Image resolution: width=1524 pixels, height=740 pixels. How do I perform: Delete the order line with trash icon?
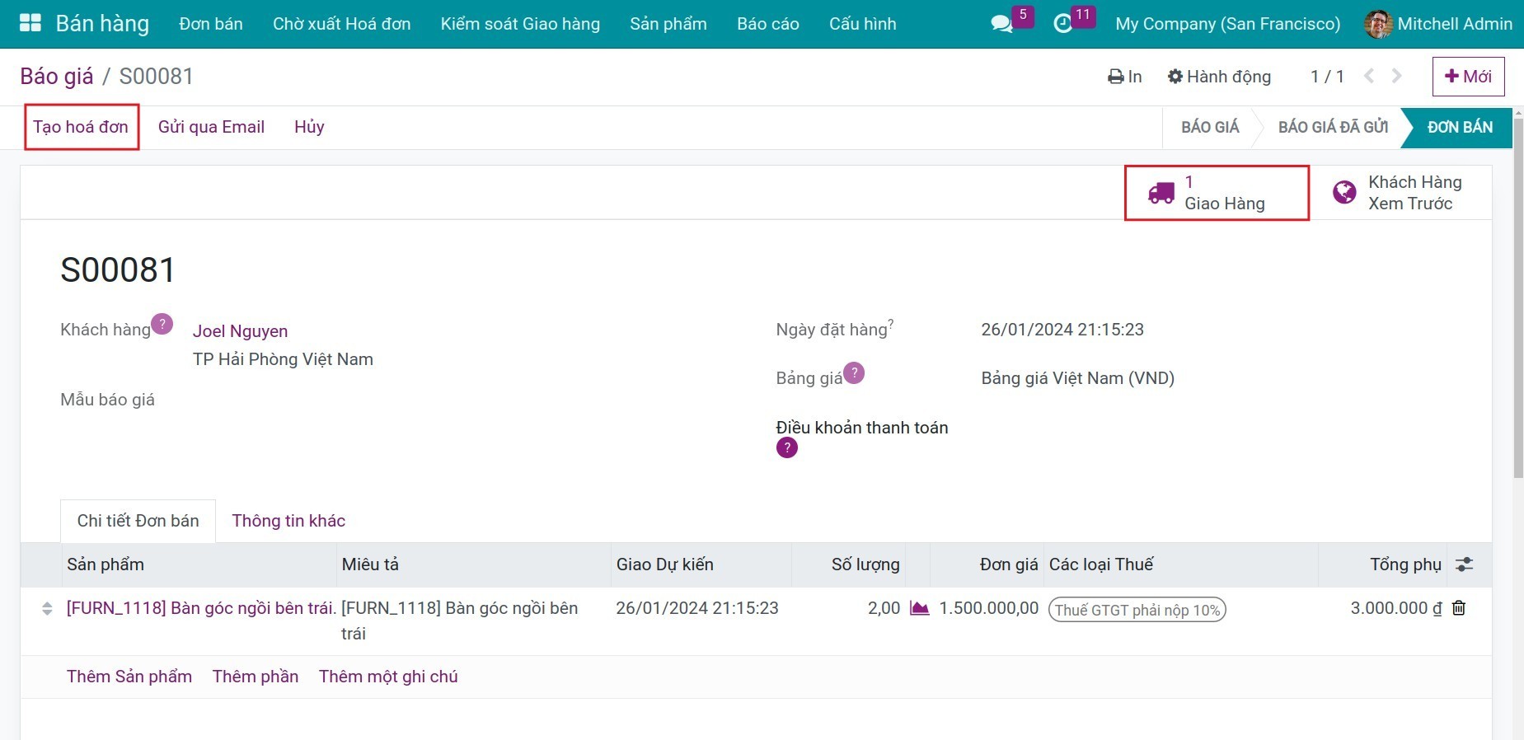tap(1459, 608)
